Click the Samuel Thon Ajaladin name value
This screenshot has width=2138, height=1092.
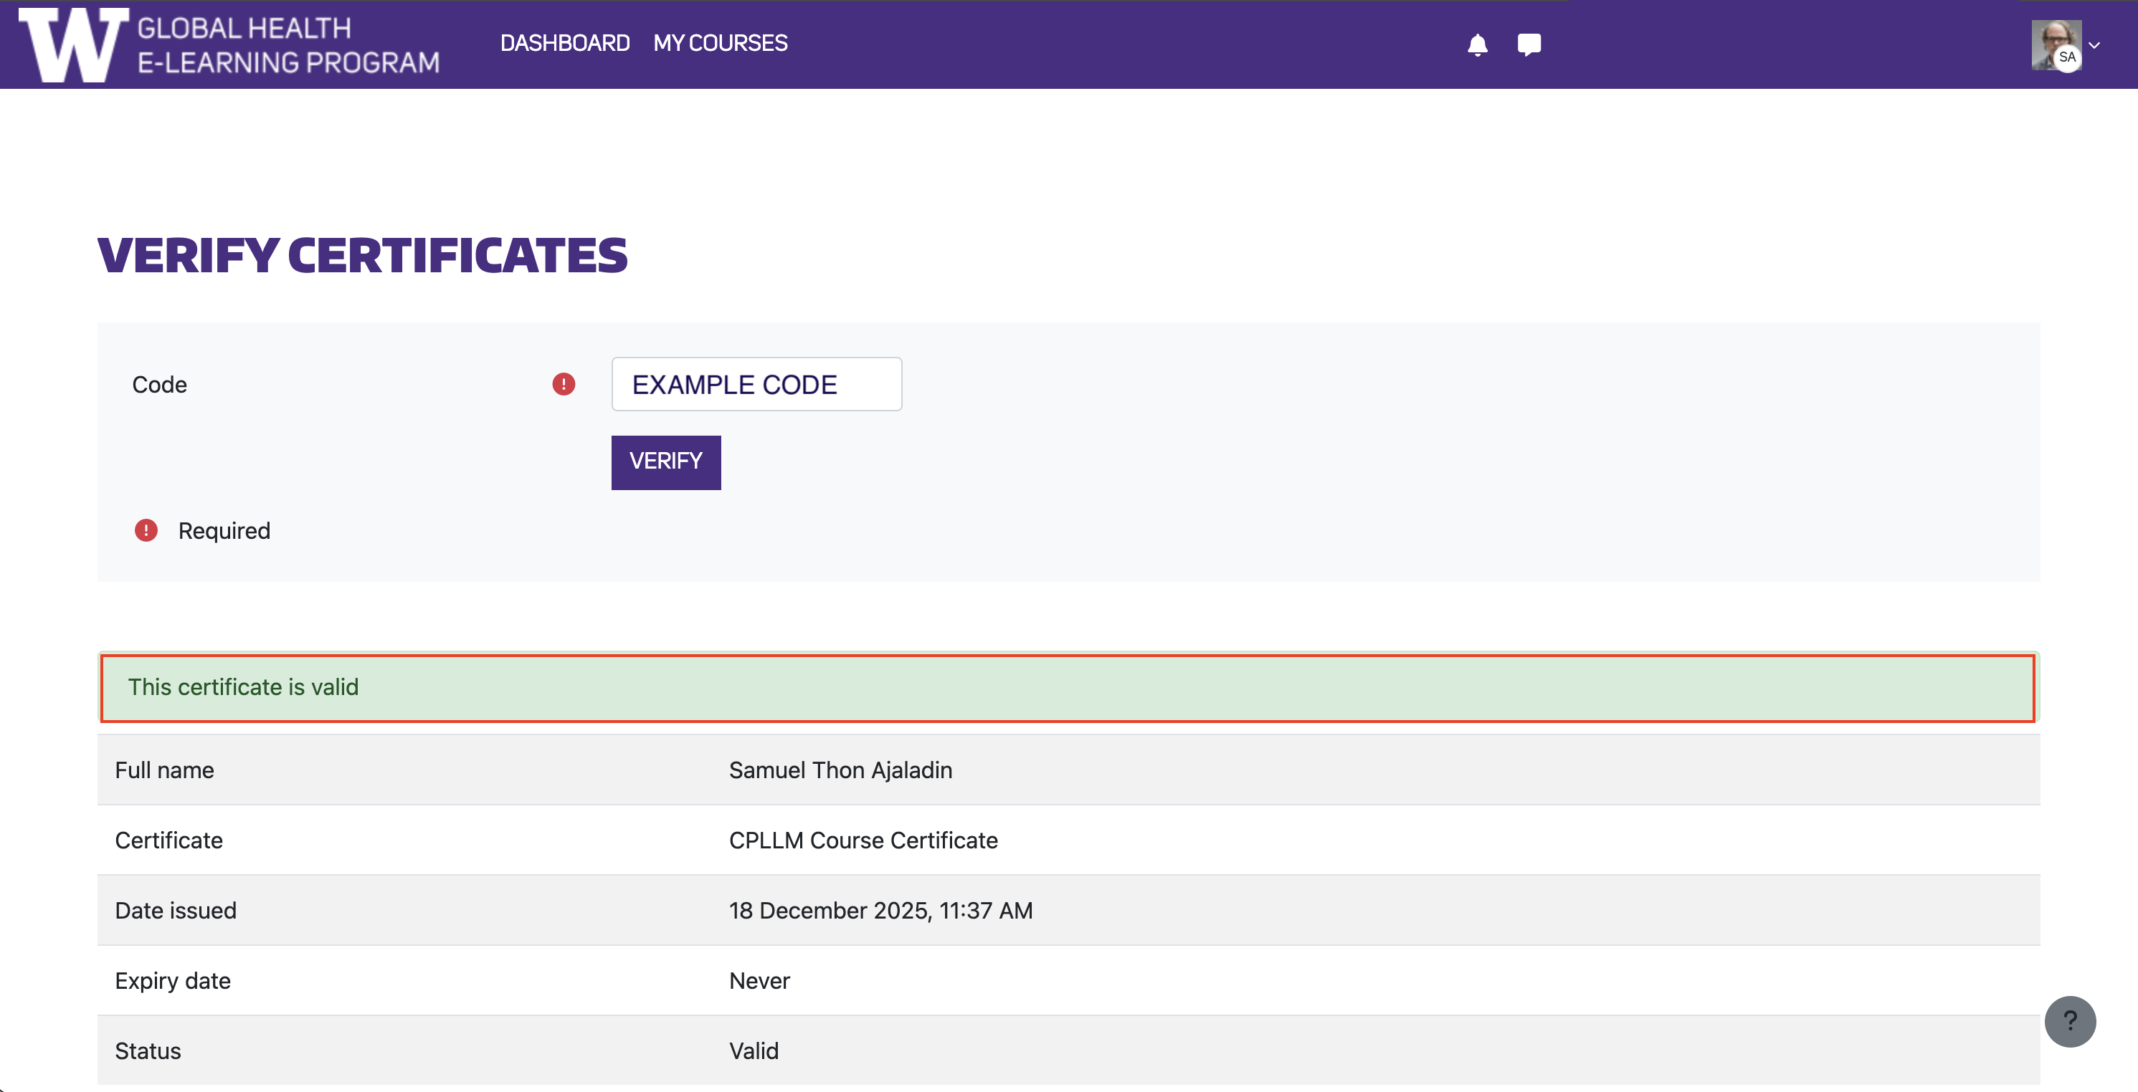(x=840, y=770)
